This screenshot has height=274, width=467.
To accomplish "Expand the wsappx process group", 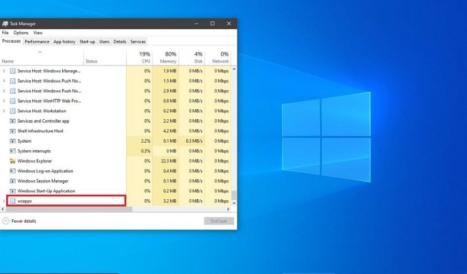I will tap(5, 201).
